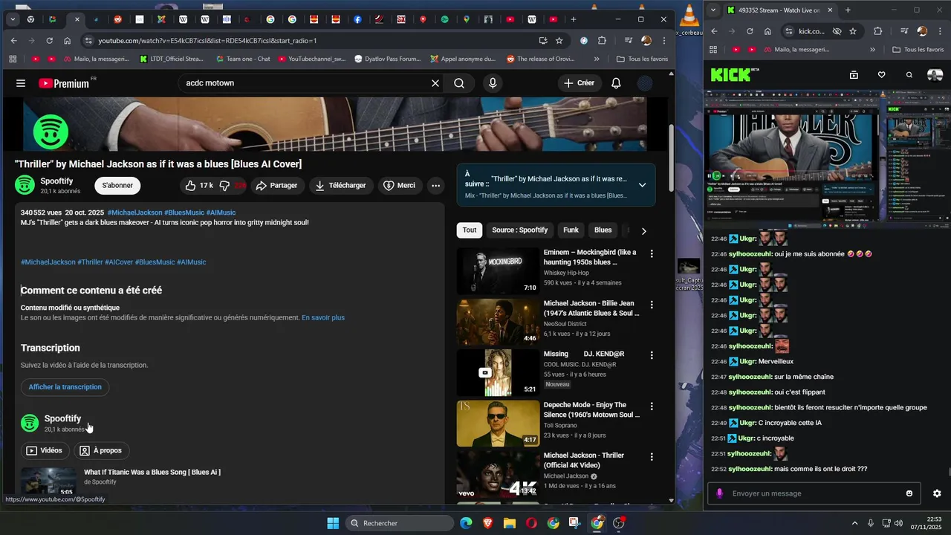Open Titanic Blues Song video thumbnail
The width and height of the screenshot is (951, 535).
click(48, 481)
